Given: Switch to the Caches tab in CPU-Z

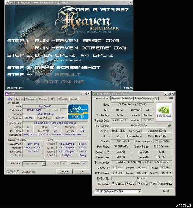Looking at the screenshot, I should coord(19,99).
